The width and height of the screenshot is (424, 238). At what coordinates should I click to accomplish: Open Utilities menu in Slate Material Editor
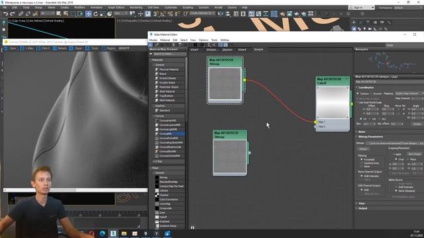pos(225,40)
